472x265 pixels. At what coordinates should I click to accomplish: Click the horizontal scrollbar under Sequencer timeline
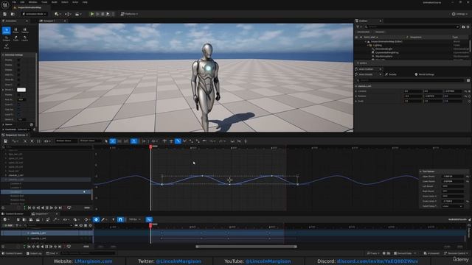click(x=246, y=247)
